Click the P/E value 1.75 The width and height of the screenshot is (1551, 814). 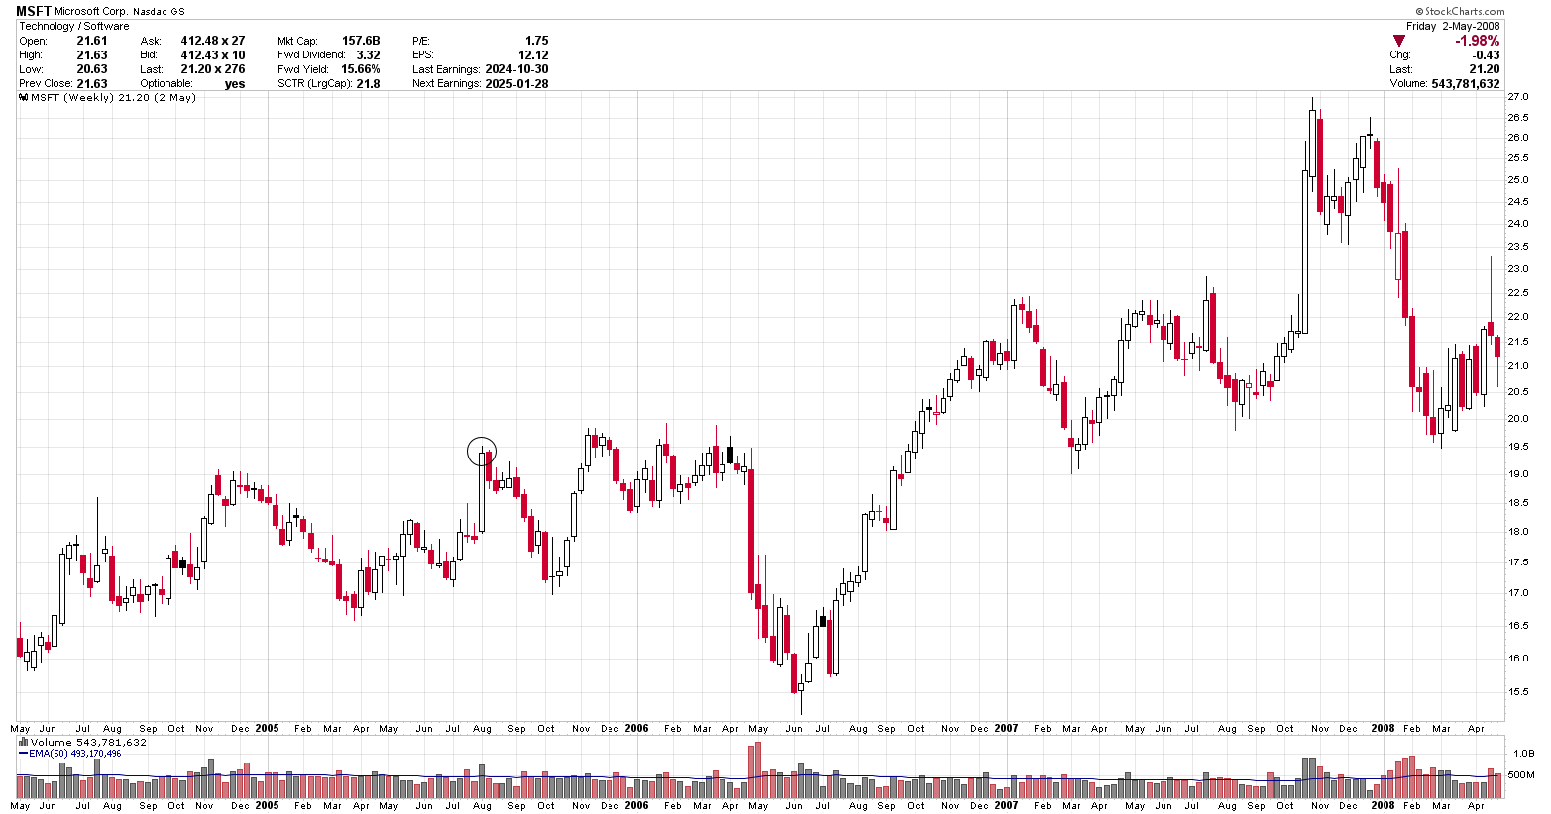click(x=536, y=41)
